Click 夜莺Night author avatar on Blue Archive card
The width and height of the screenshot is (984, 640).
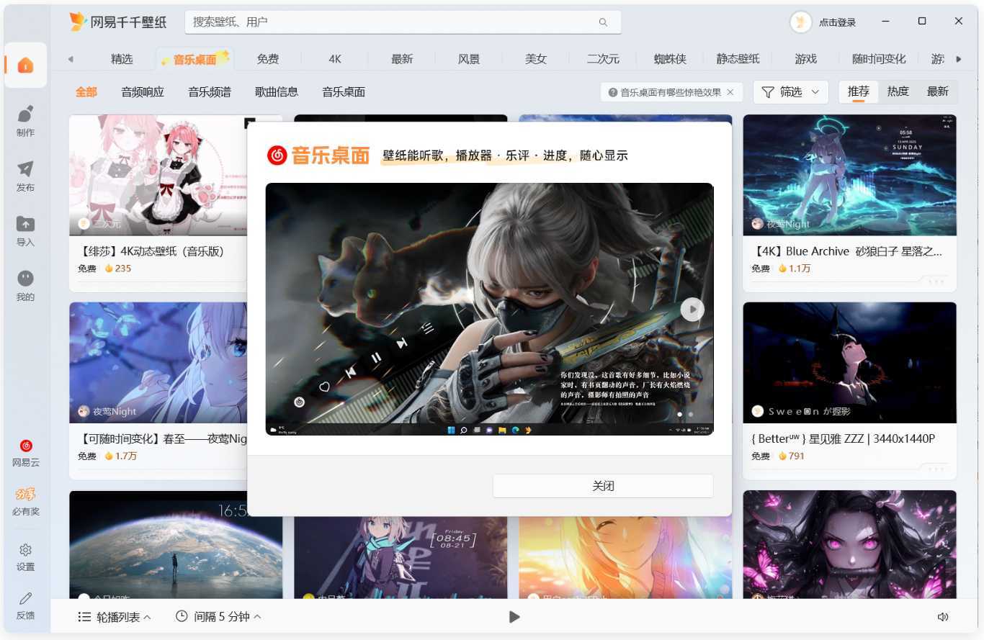coord(757,224)
